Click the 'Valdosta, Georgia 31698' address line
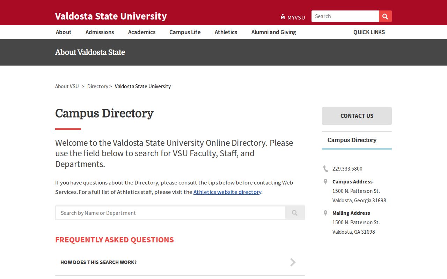This screenshot has width=447, height=279. pyautogui.click(x=359, y=201)
